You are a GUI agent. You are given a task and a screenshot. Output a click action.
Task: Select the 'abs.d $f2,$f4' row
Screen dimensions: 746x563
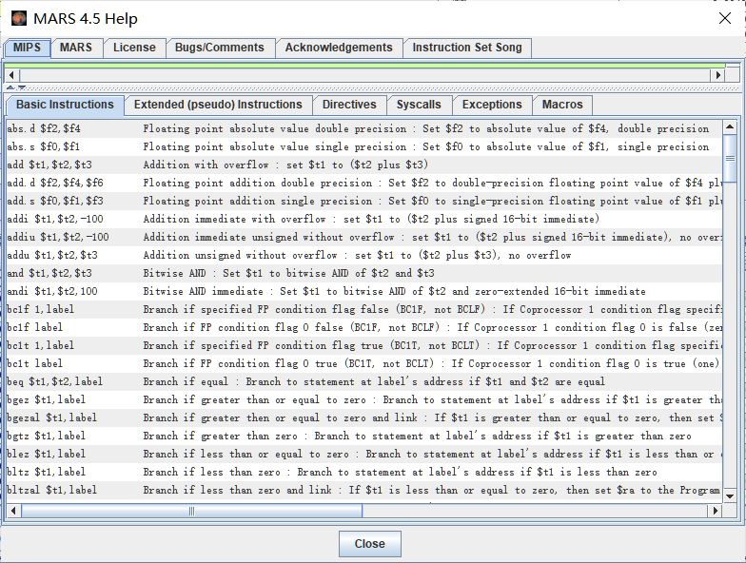(x=364, y=129)
